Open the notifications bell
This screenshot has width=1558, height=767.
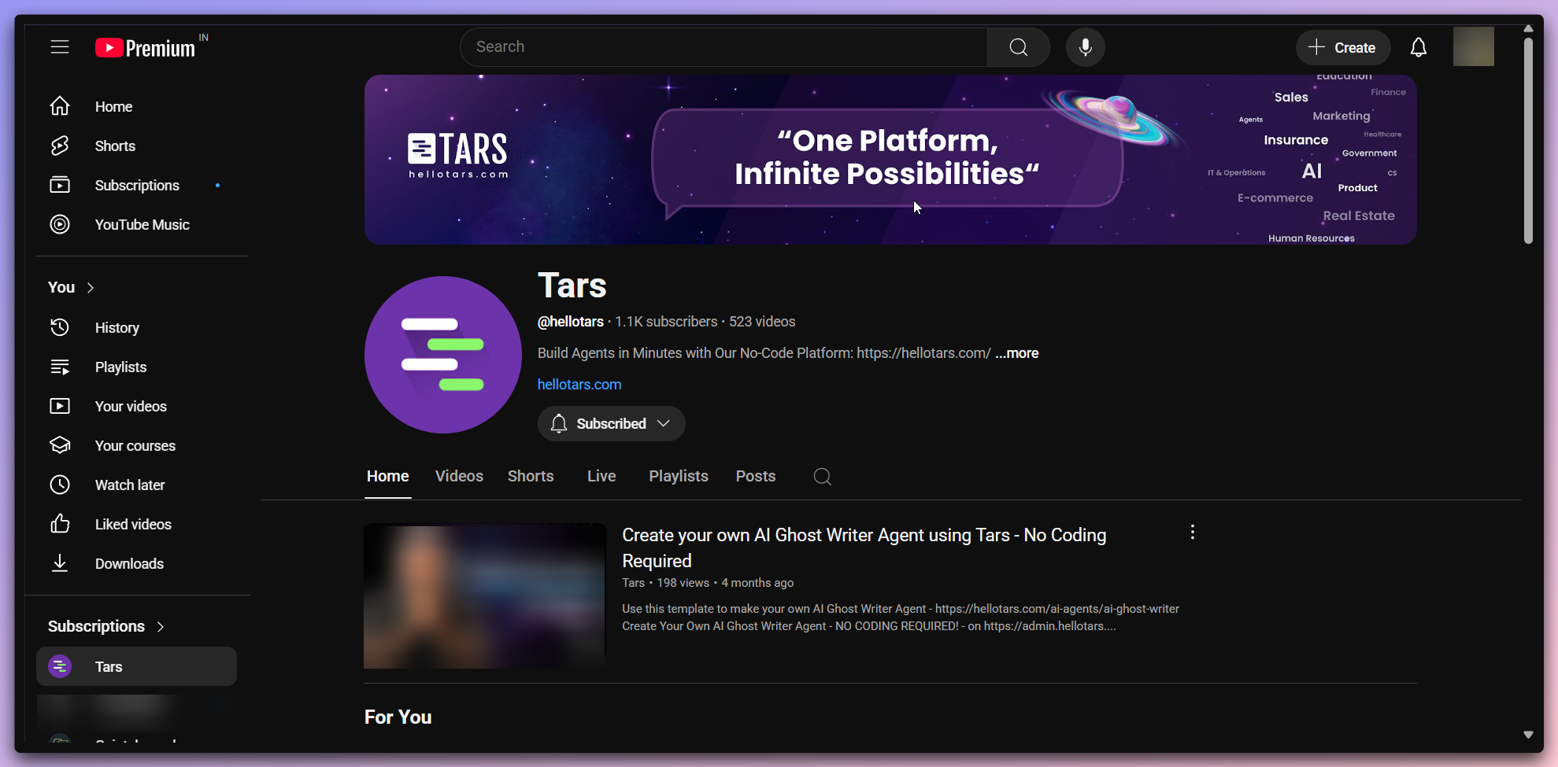(1418, 47)
